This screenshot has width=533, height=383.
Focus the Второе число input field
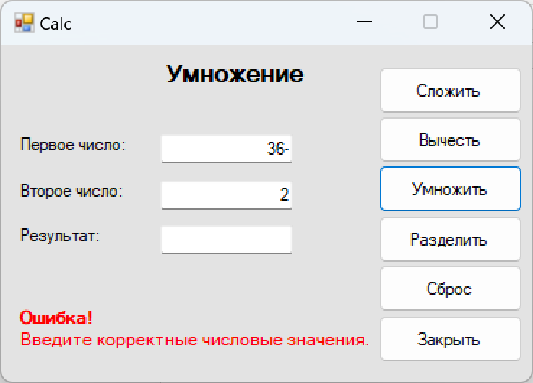tap(226, 195)
